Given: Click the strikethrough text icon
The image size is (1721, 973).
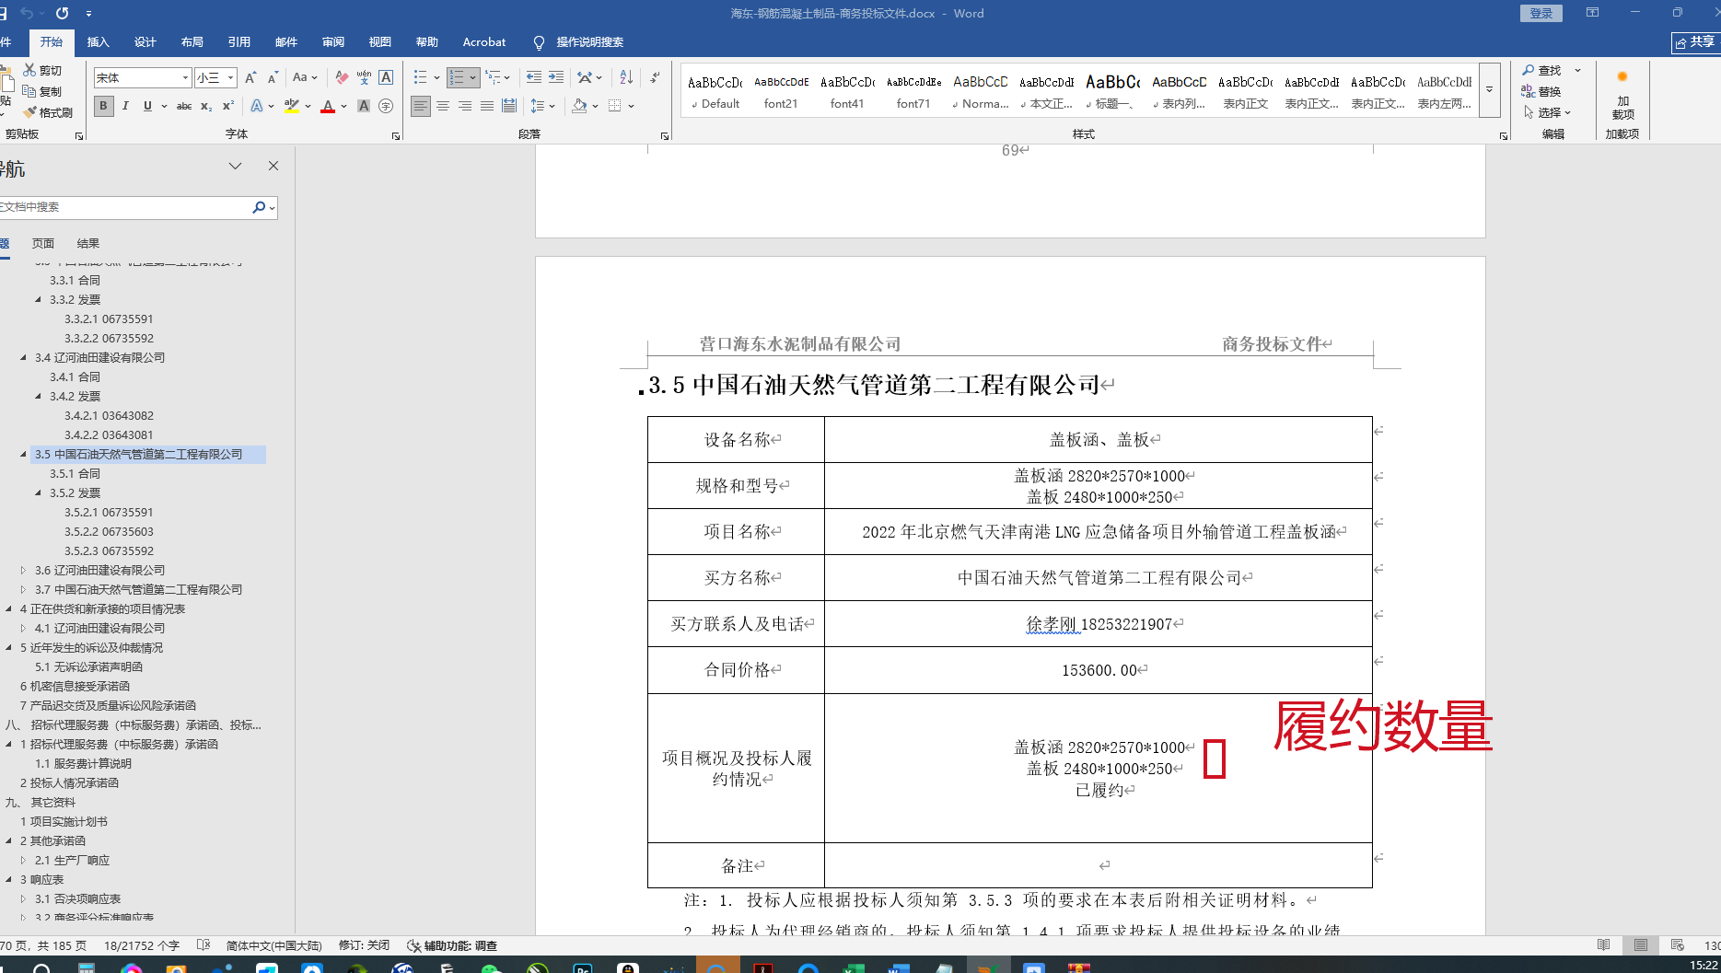Looking at the screenshot, I should [x=184, y=106].
